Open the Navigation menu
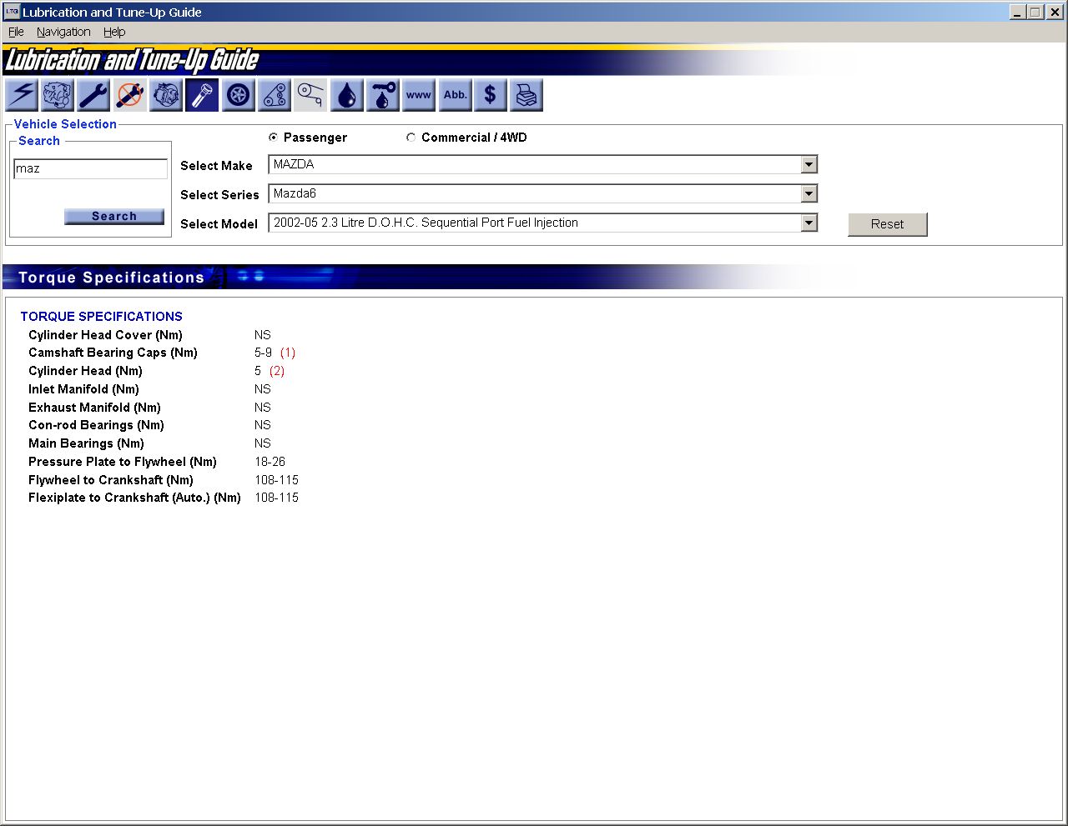 [x=63, y=32]
